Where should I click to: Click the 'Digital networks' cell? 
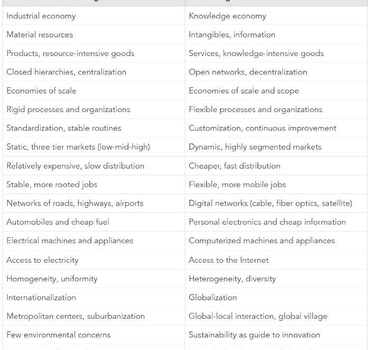pyautogui.click(x=270, y=204)
